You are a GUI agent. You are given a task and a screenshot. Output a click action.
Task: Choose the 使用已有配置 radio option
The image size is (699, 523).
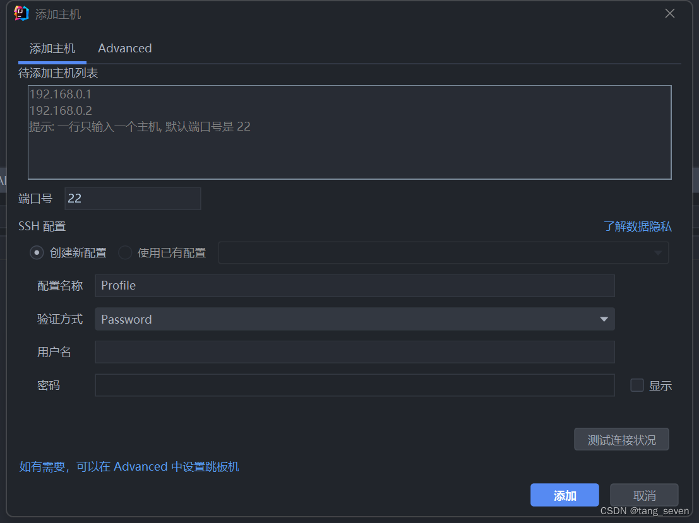coord(125,253)
